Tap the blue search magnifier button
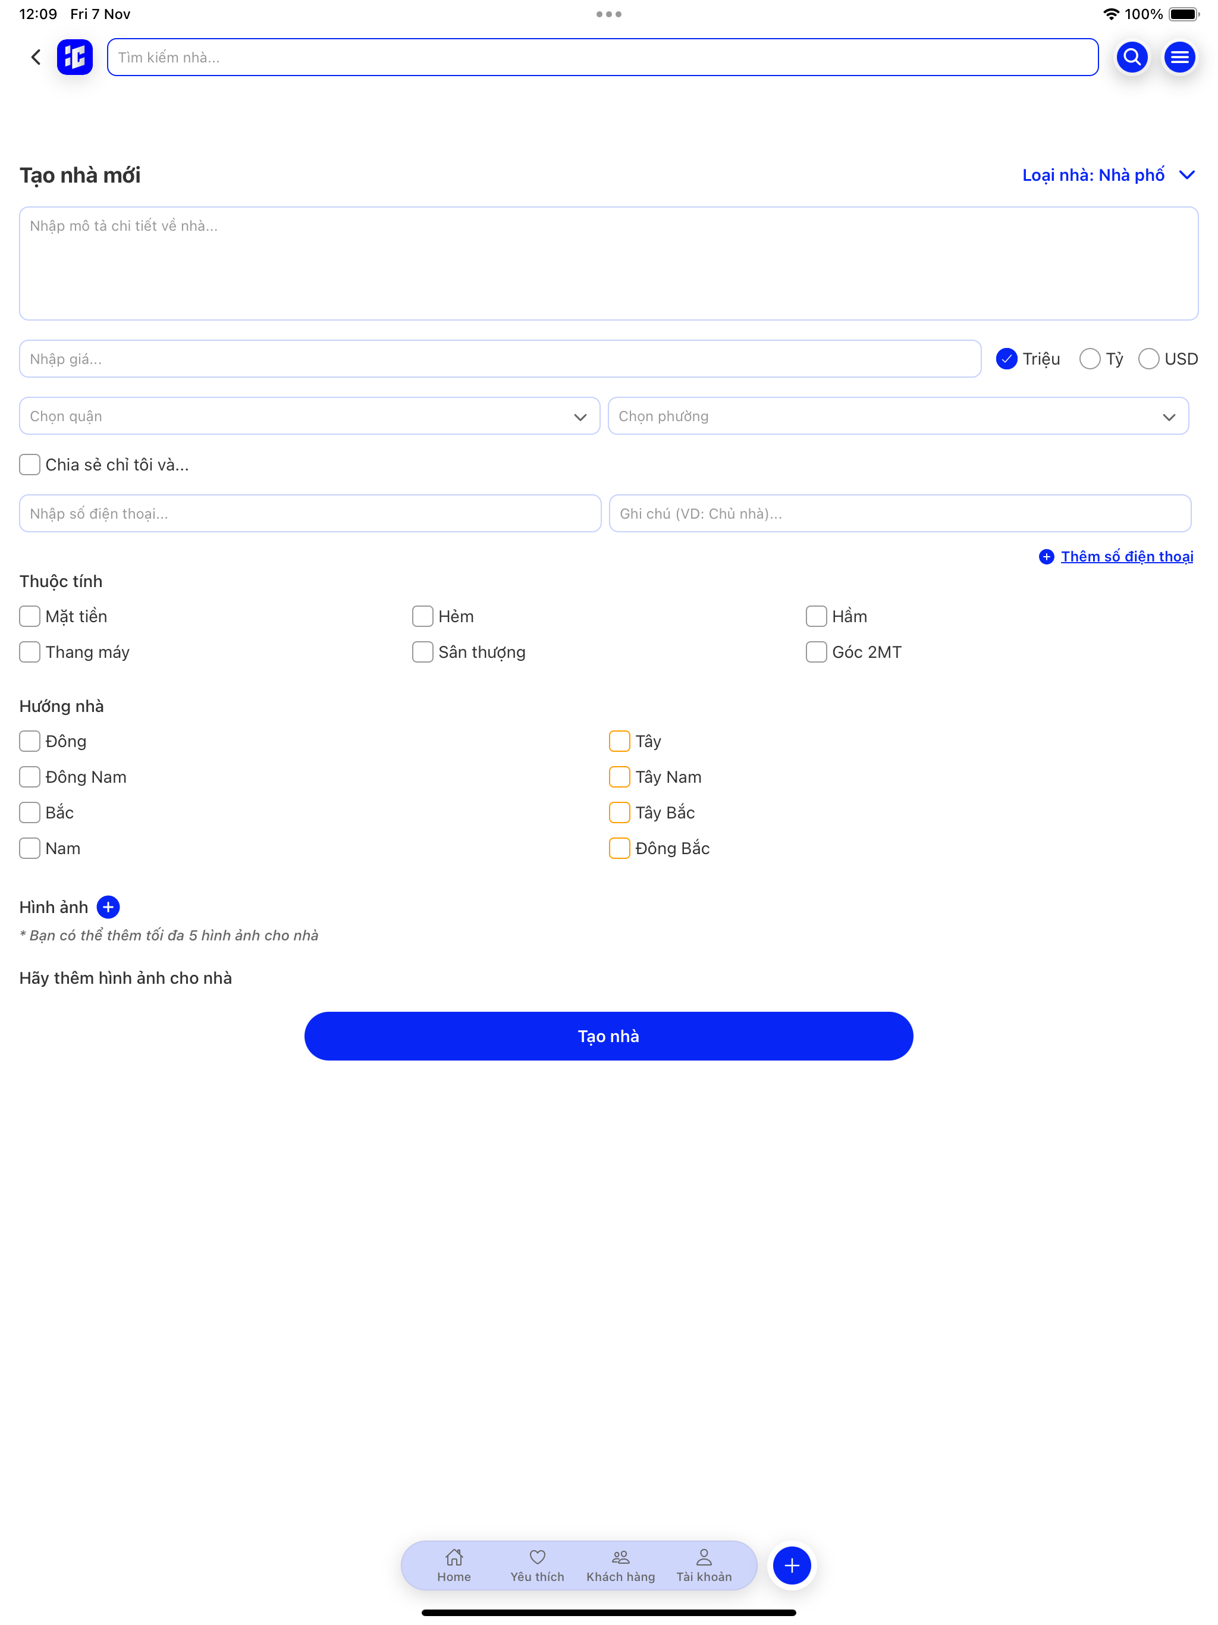Image resolution: width=1218 pixels, height=1625 pixels. click(x=1132, y=57)
